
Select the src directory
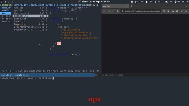6,13
